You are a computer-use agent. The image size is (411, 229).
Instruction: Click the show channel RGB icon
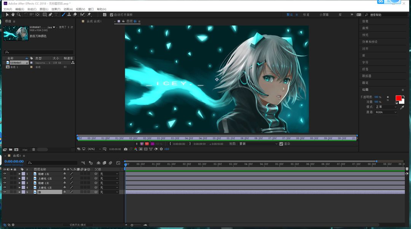[135, 149]
